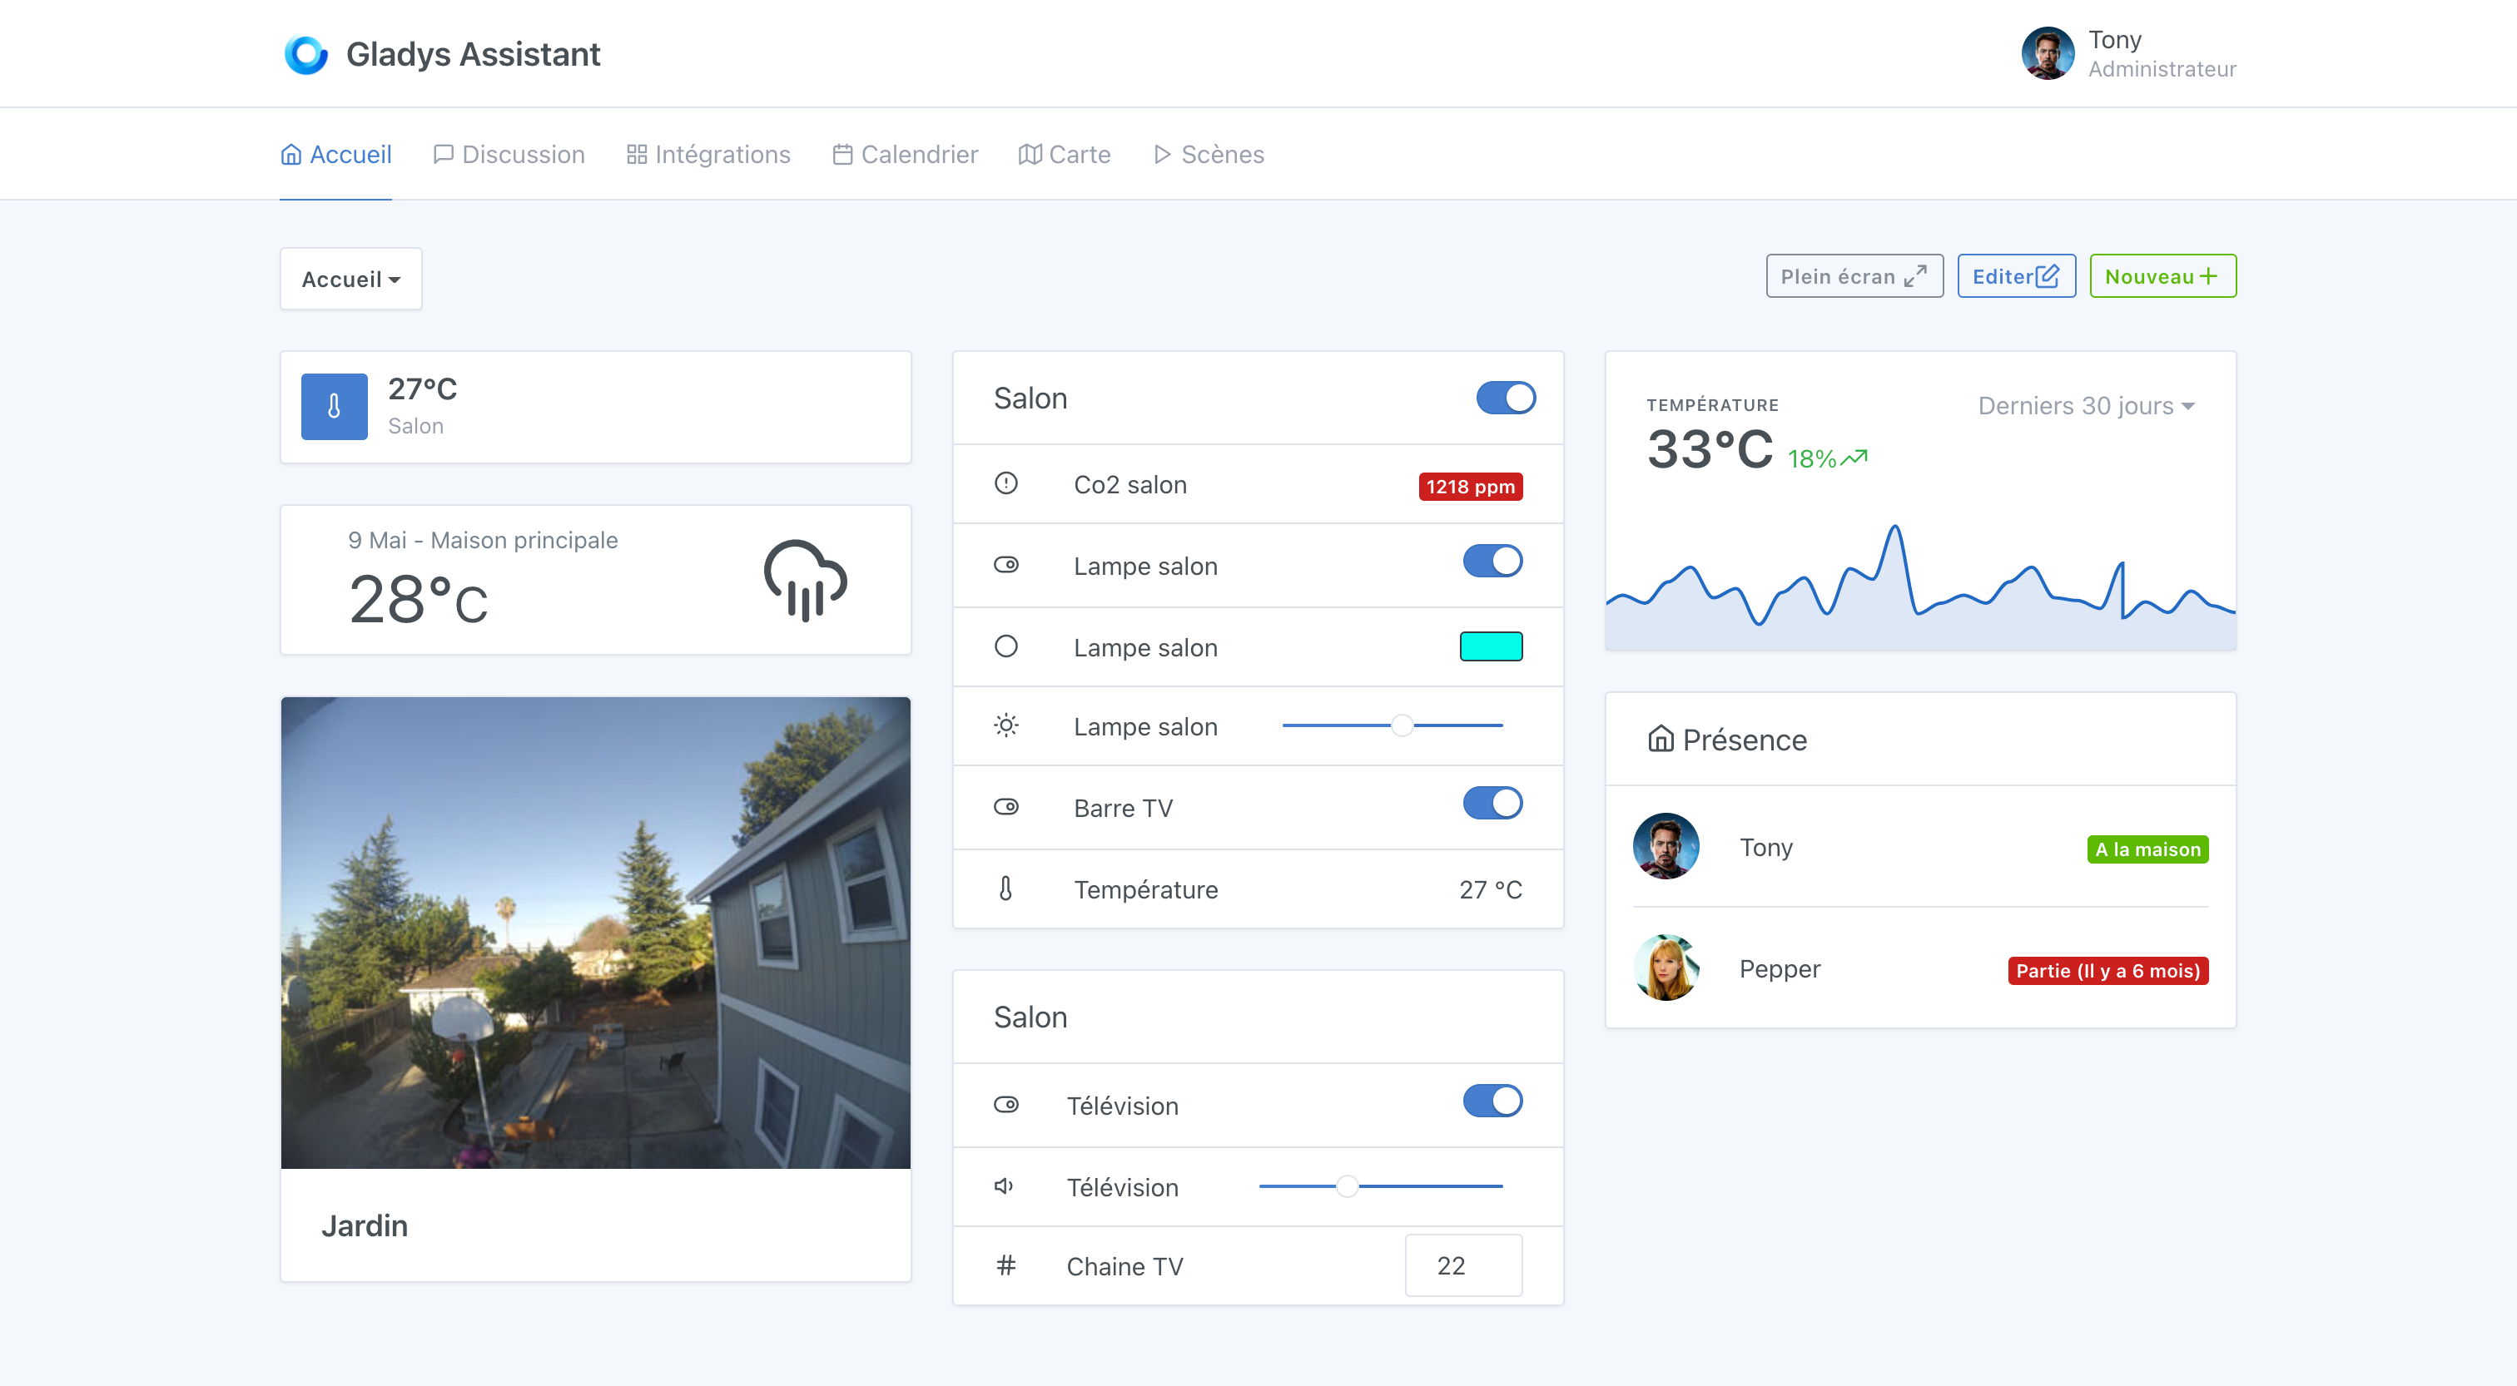Click the 33°C temperature reading
Screen dimensions: 2517x1386
click(1709, 450)
